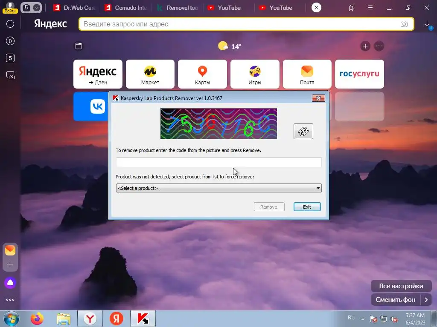Open the taskbar clock 7:37 AM
The height and width of the screenshot is (327, 437).
point(415,319)
